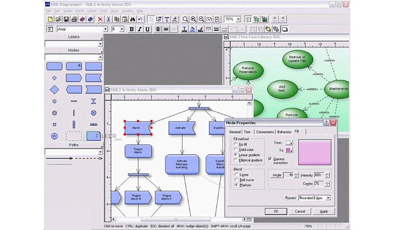397x230 pixels.
Task: Open the Labels panel dropdown
Action: pos(100,44)
